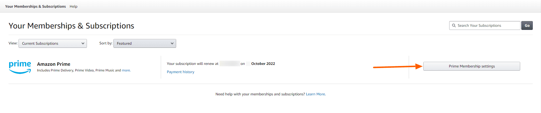Click the 'more.' link under Amazon Prime
This screenshot has width=541, height=113.
click(x=126, y=70)
